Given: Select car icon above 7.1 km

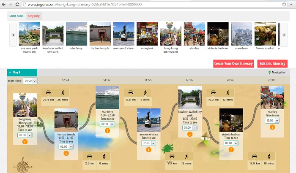Looking at the screenshot, I should point(172,156).
